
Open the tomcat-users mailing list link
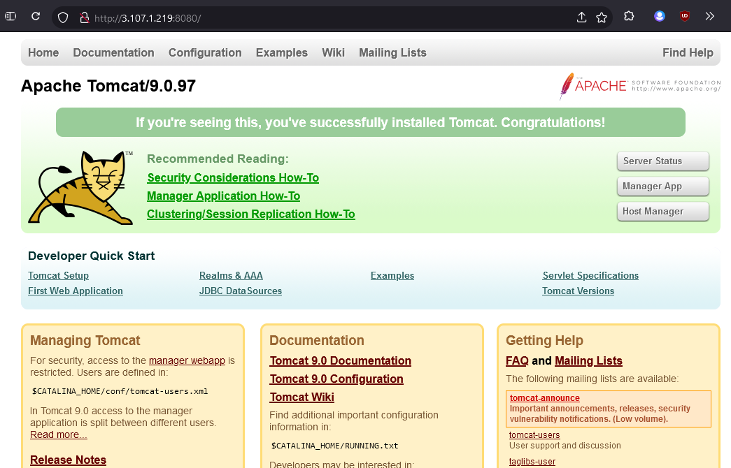[534, 435]
